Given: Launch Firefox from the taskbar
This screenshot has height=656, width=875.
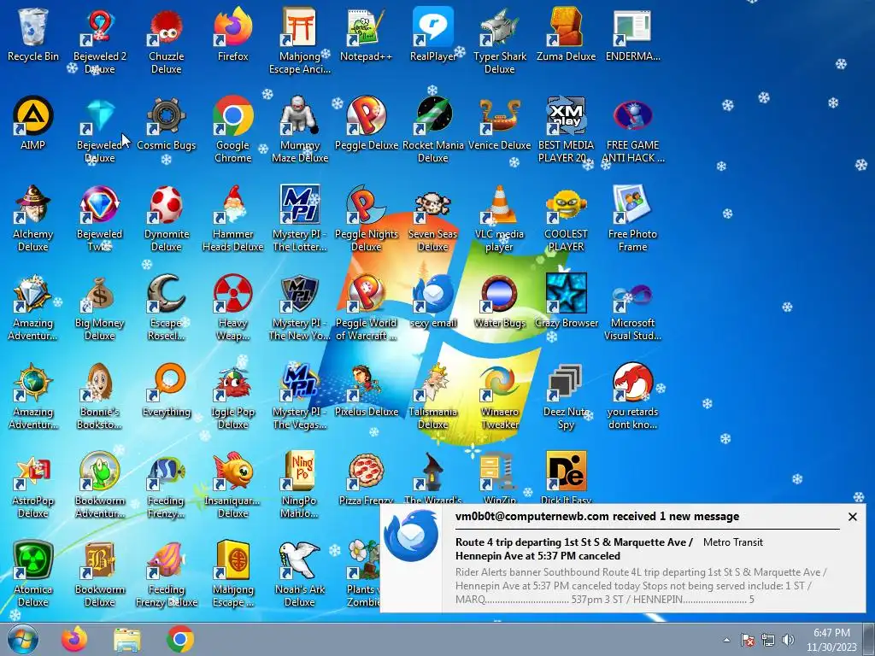Looking at the screenshot, I should [x=74, y=640].
